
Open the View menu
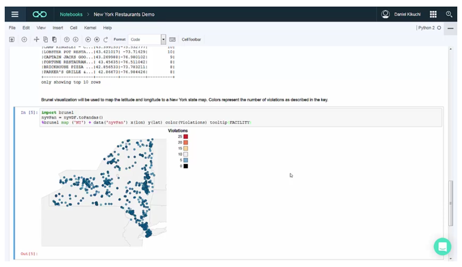click(41, 28)
